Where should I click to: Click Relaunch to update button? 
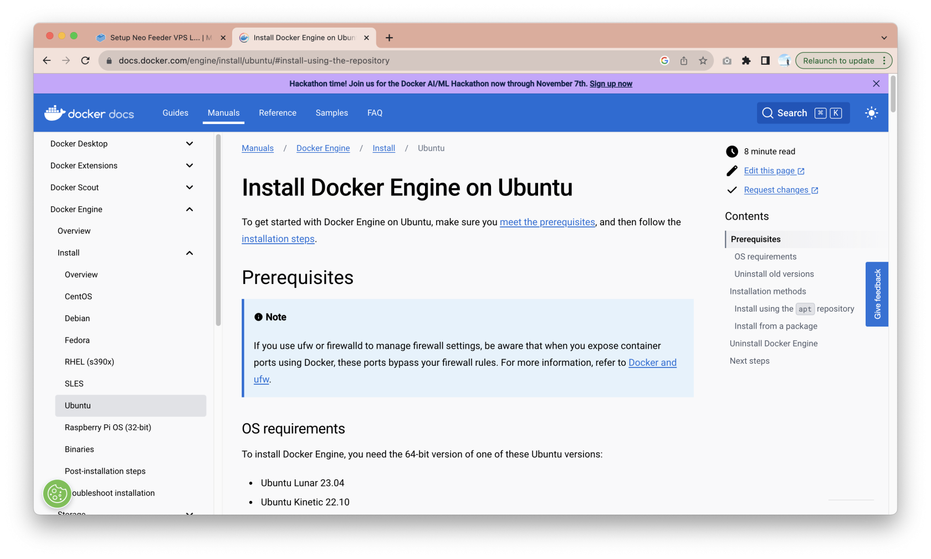(x=838, y=60)
